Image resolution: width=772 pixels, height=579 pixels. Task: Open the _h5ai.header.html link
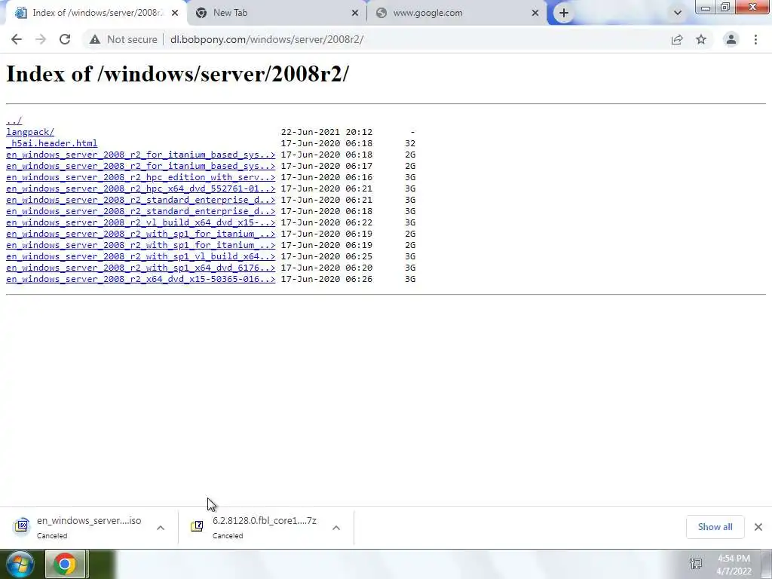52,143
